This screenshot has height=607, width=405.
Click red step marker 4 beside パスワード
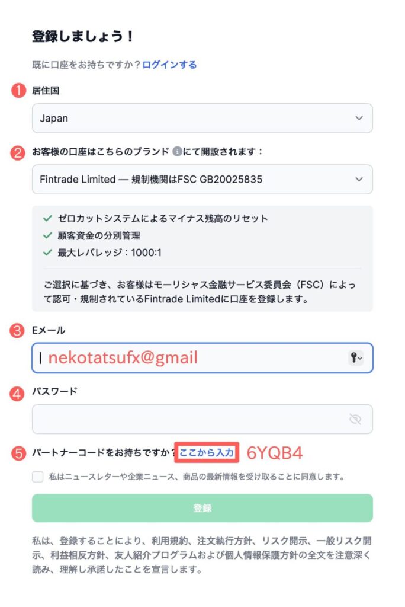pos(17,394)
